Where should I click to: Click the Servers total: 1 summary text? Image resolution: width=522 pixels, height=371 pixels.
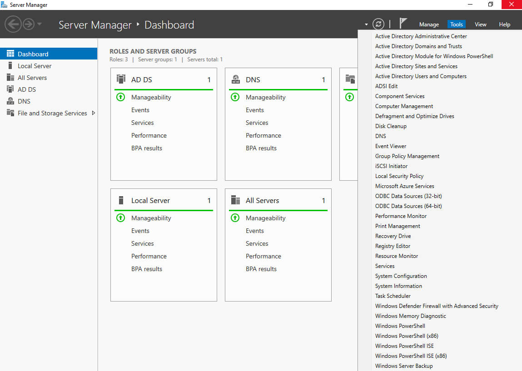tap(205, 59)
